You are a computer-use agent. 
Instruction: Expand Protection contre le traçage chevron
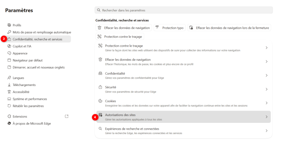[x=266, y=48]
